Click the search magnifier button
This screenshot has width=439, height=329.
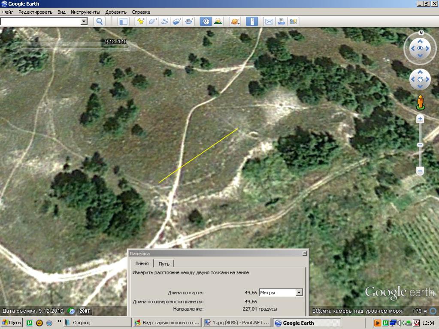coord(100,21)
